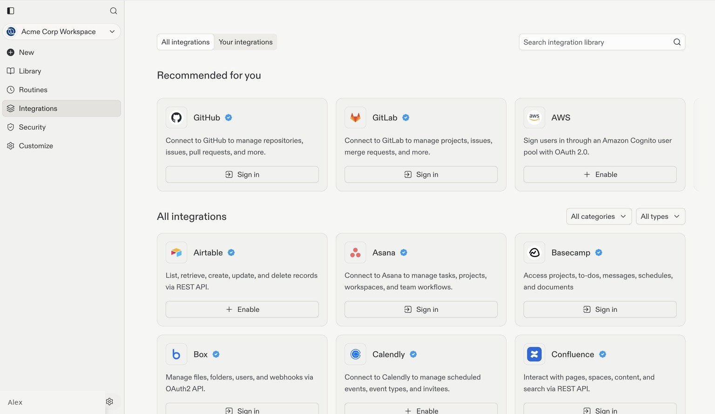This screenshot has height=414, width=715.
Task: Click the New plus icon in sidebar
Action: tap(11, 53)
